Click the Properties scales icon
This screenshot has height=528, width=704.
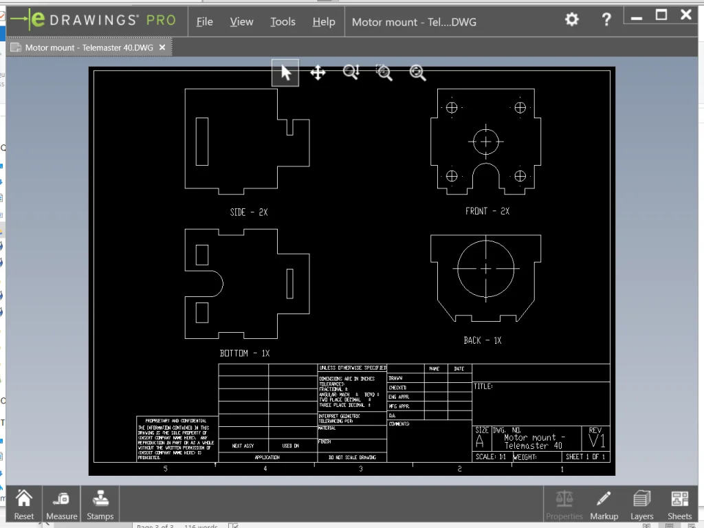click(564, 504)
